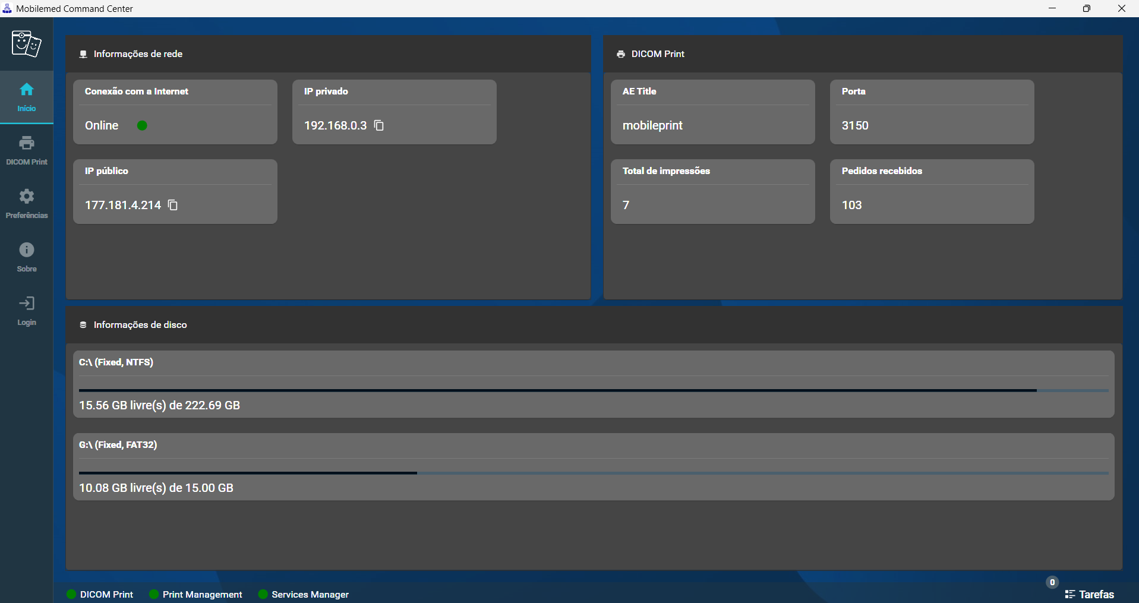Screen dimensions: 1139x603
Task: Click the Conexão com a Internet card title
Action: coord(136,91)
